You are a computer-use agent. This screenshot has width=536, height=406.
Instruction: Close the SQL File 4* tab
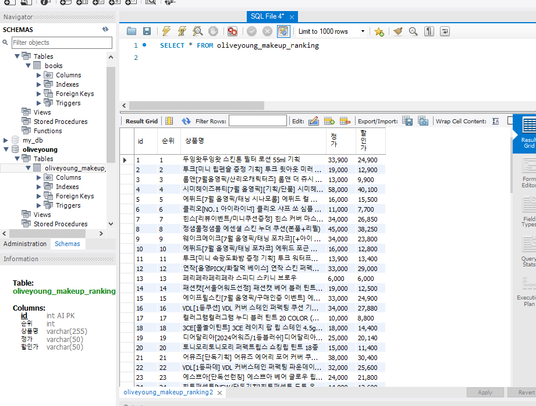point(292,17)
